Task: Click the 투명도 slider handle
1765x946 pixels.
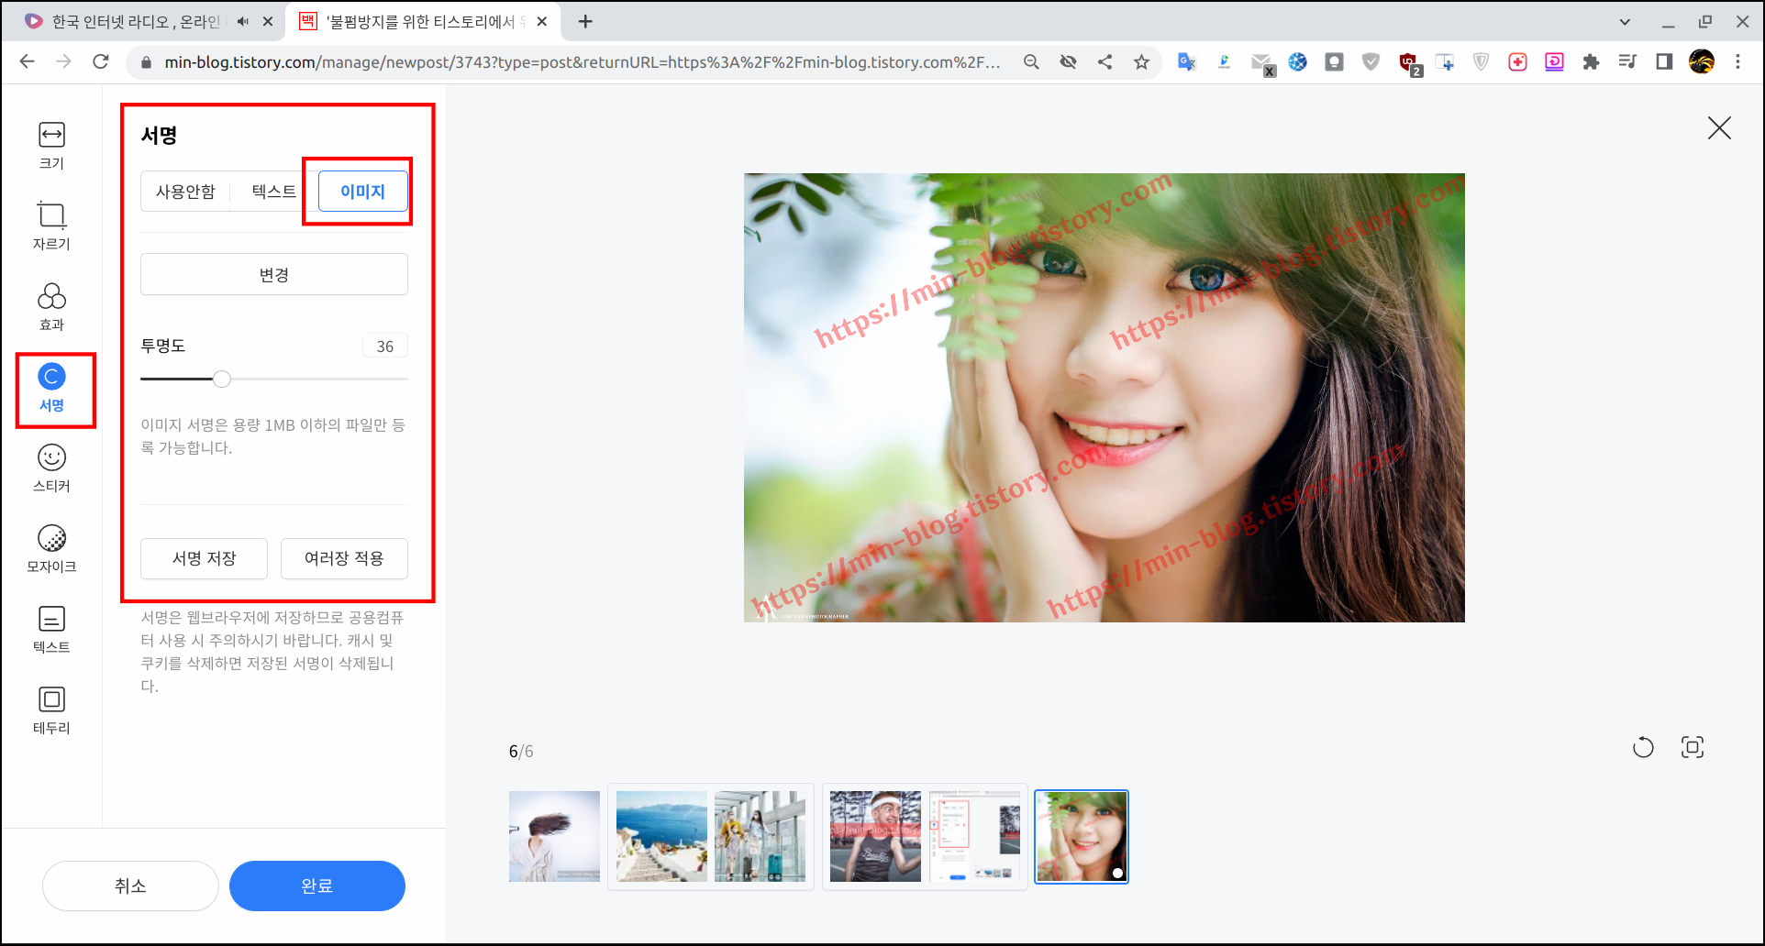Action: 222,379
